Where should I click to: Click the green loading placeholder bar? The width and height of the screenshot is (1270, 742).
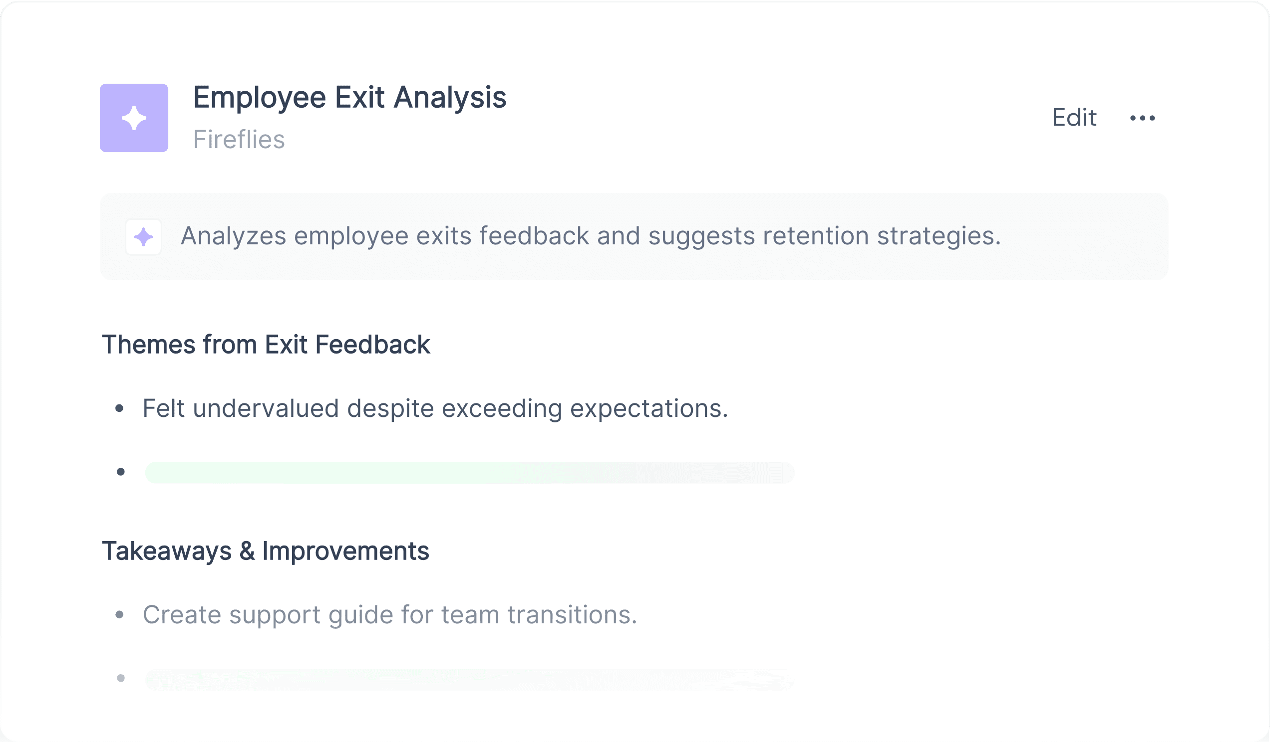click(470, 472)
